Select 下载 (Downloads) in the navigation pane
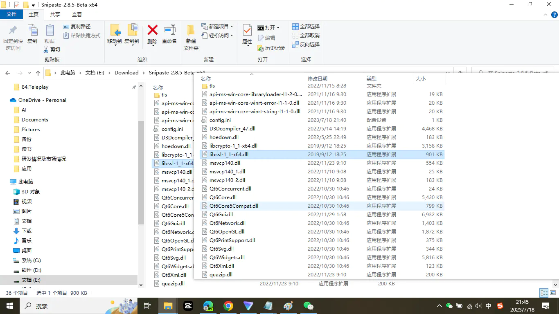 pyautogui.click(x=27, y=231)
